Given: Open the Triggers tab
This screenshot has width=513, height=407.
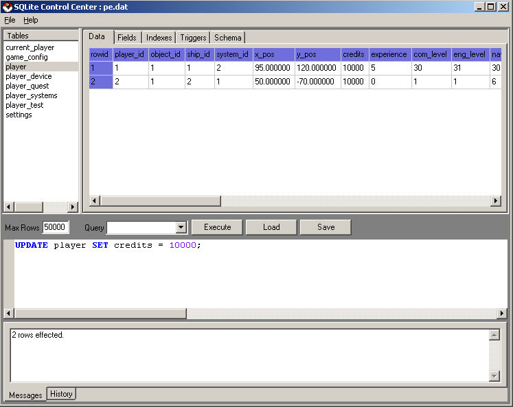Looking at the screenshot, I should [x=193, y=38].
